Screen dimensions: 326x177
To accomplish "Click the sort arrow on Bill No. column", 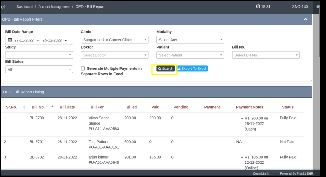I will (52, 106).
